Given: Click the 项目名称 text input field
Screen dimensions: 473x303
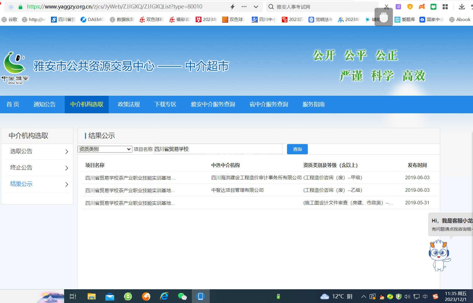Looking at the screenshot, I should [218, 149].
